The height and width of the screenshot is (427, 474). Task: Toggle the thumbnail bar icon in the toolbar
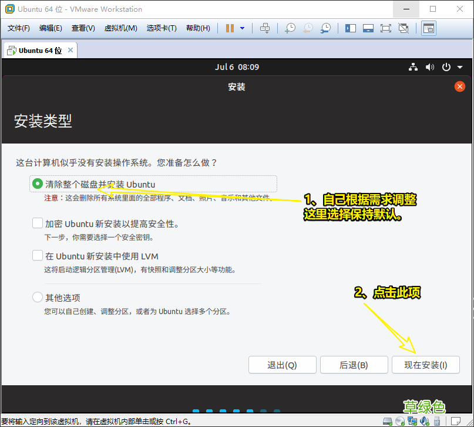point(368,28)
